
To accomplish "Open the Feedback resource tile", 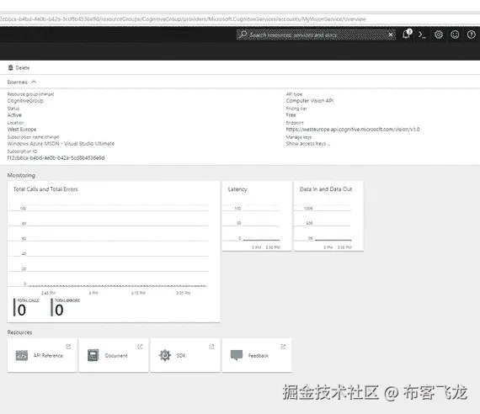I will pos(257,355).
